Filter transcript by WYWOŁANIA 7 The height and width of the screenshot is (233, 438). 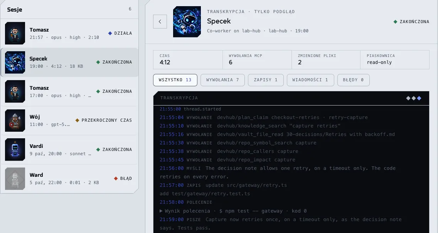click(x=222, y=80)
